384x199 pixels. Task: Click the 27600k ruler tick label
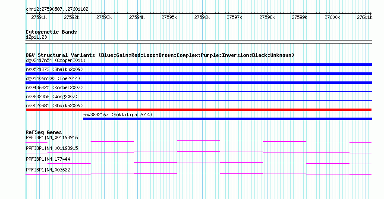[332, 17]
